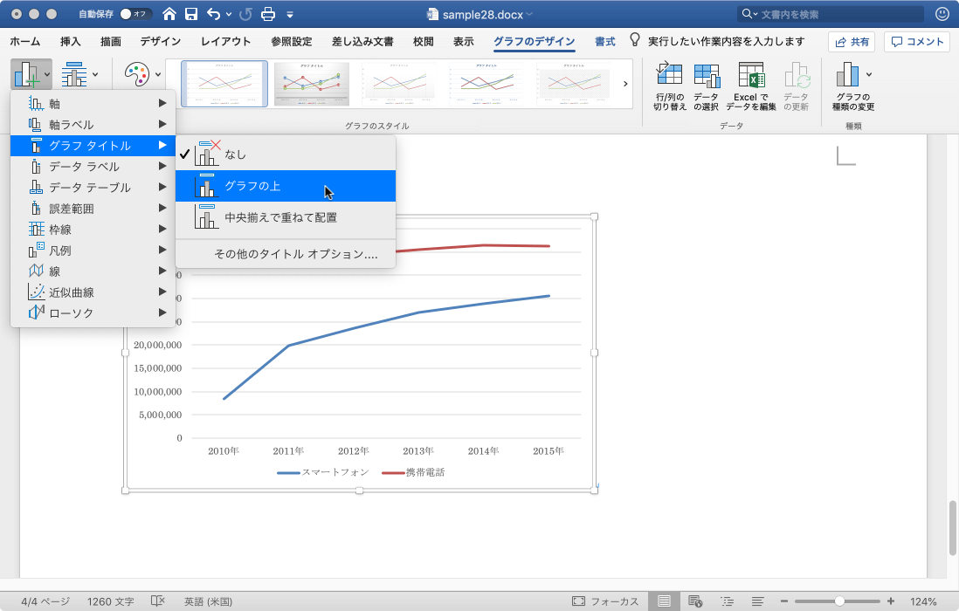Open the Change Colors palette dropdown
The image size is (959, 611).
[x=142, y=74]
